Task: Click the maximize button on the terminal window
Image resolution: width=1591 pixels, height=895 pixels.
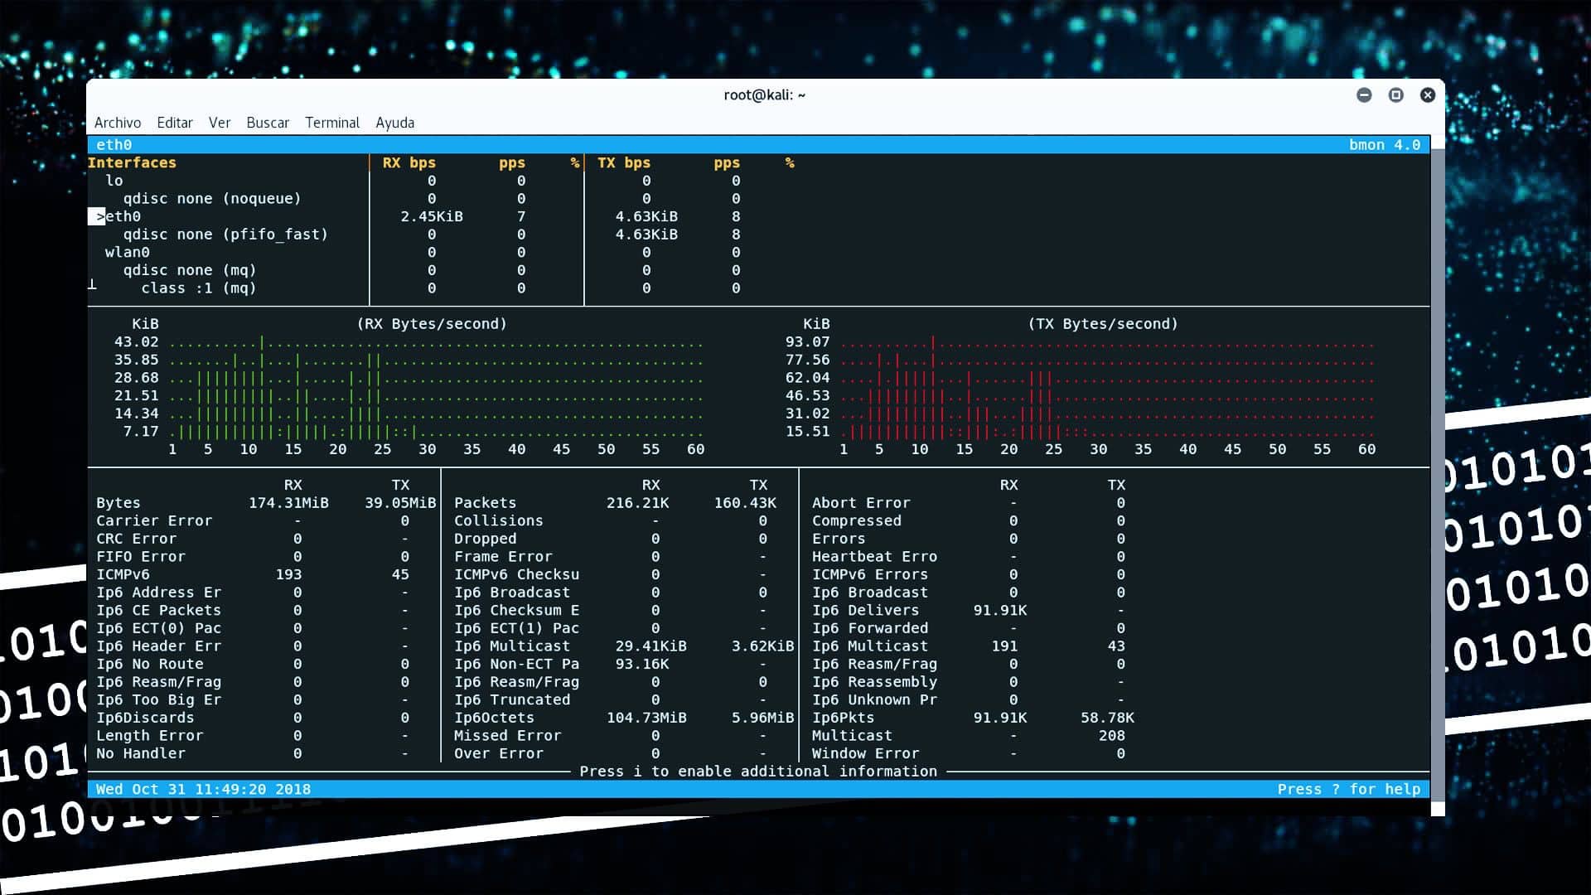Action: point(1395,95)
